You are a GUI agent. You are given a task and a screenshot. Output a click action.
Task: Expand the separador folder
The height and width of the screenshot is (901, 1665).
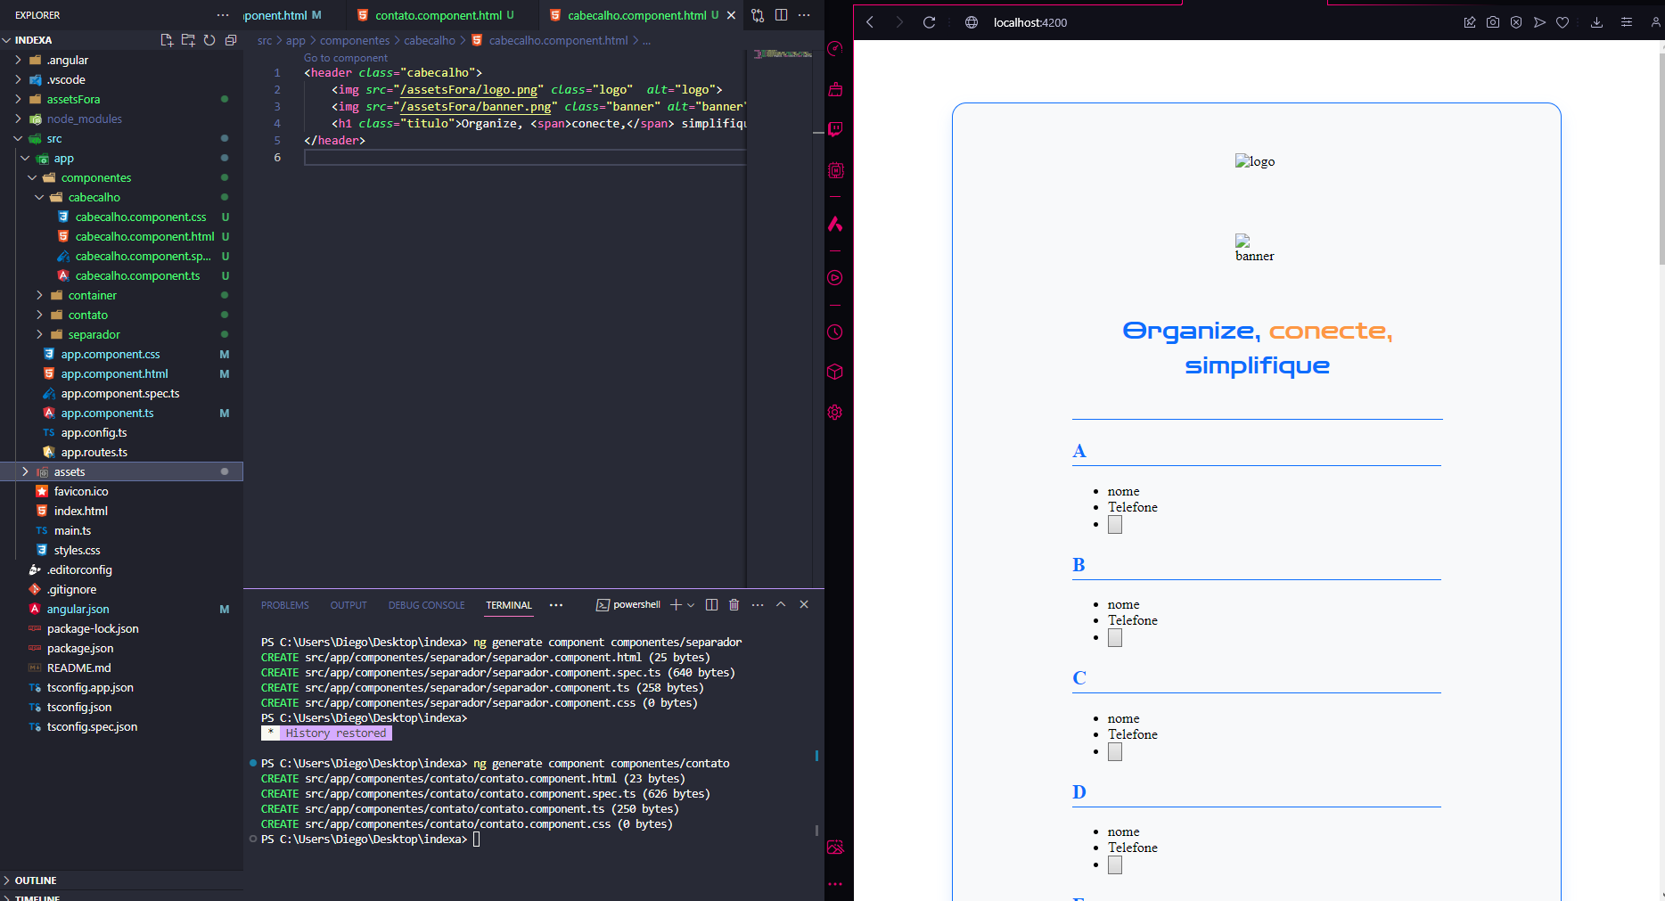pyautogui.click(x=39, y=334)
